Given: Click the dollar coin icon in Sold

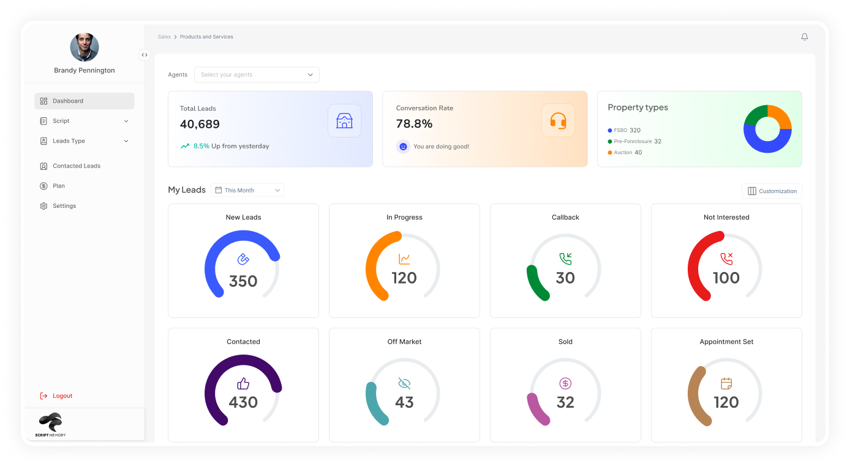Looking at the screenshot, I should (x=565, y=383).
